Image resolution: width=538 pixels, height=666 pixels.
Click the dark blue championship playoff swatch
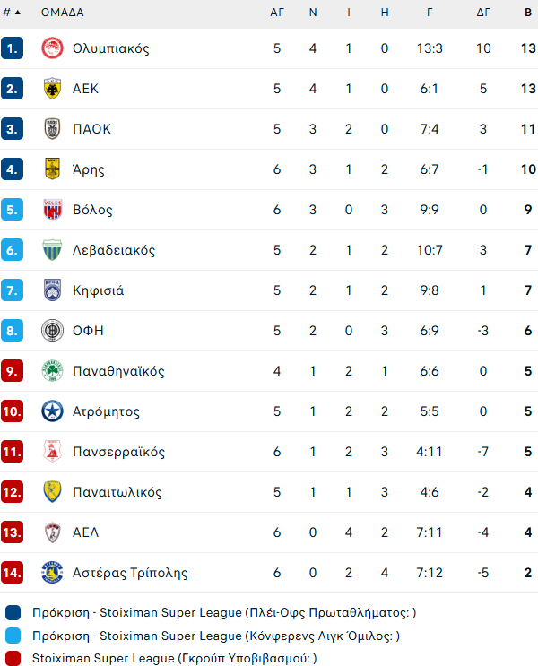tap(13, 613)
